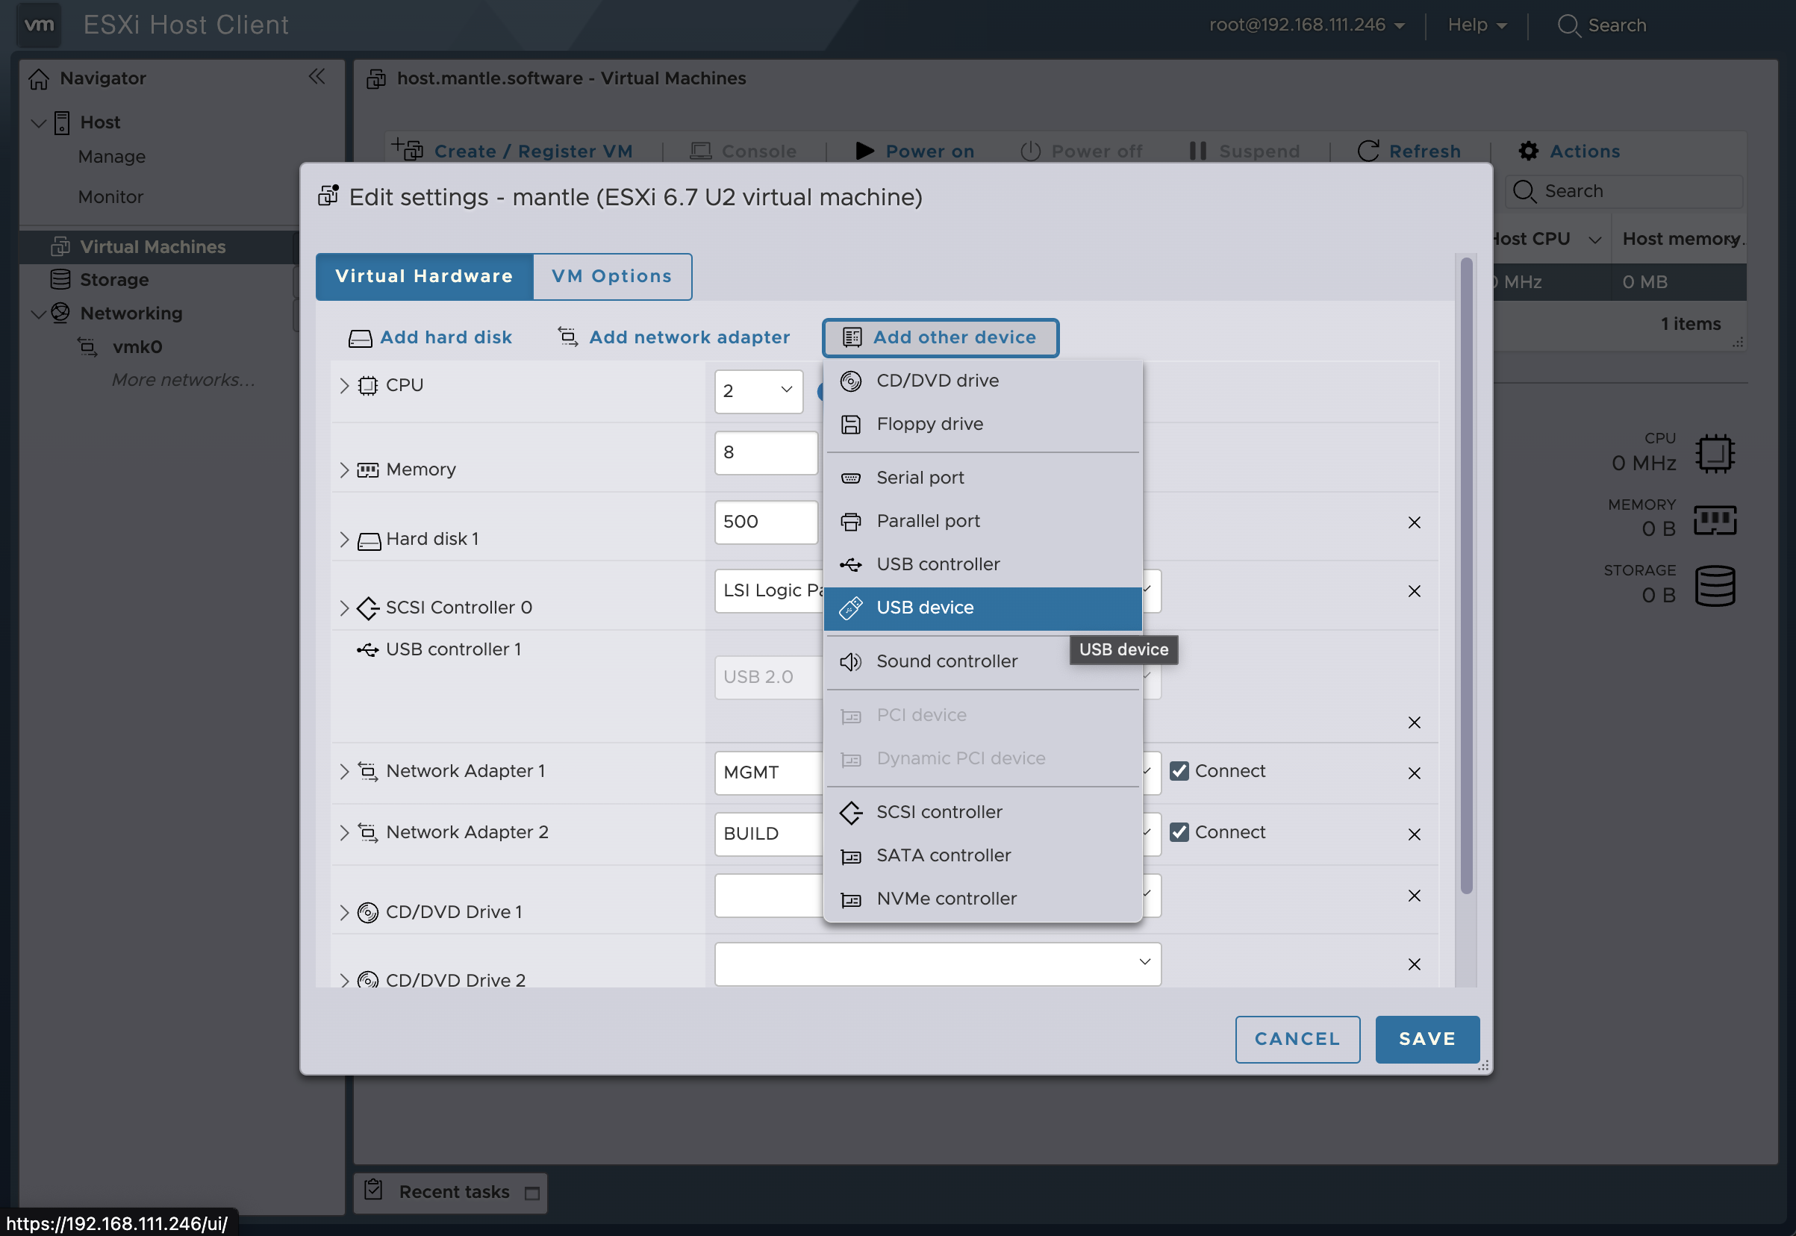Viewport: 1796px width, 1236px height.
Task: Click the Add network adapter icon
Action: pos(567,337)
